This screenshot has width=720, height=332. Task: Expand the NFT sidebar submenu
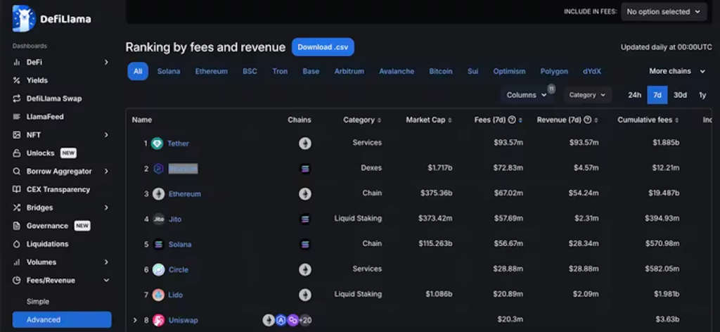106,135
